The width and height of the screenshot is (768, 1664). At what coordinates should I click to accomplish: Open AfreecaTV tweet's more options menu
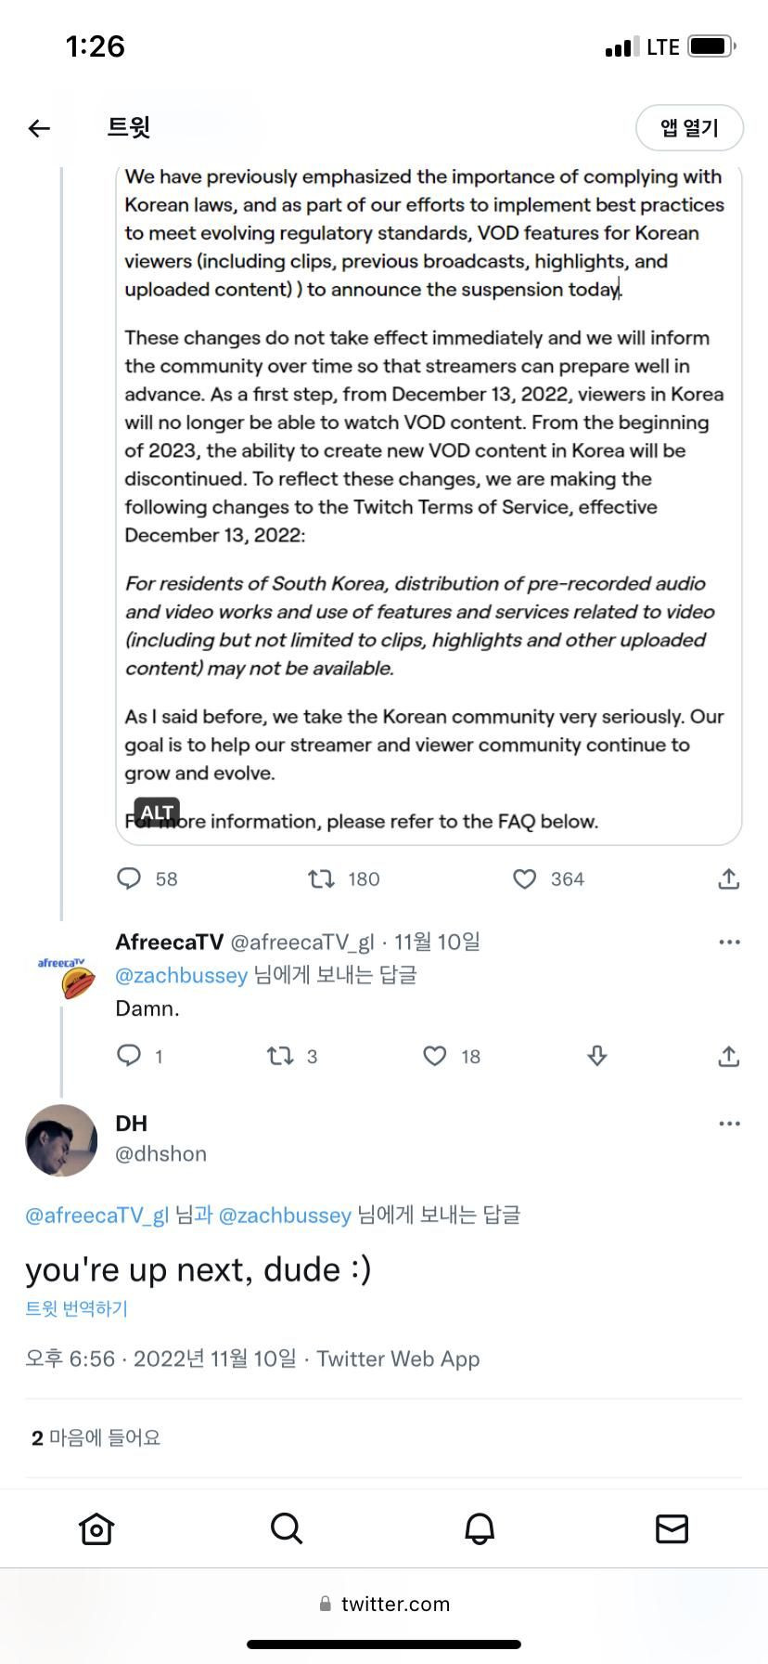pyautogui.click(x=729, y=942)
